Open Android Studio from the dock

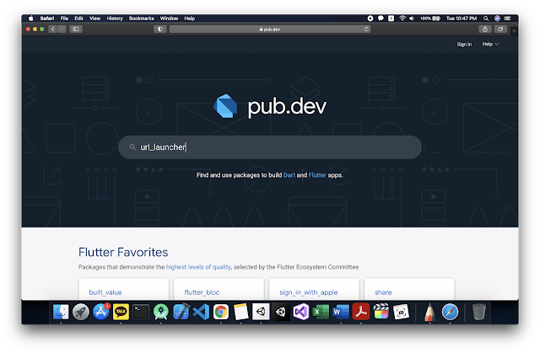point(161,312)
